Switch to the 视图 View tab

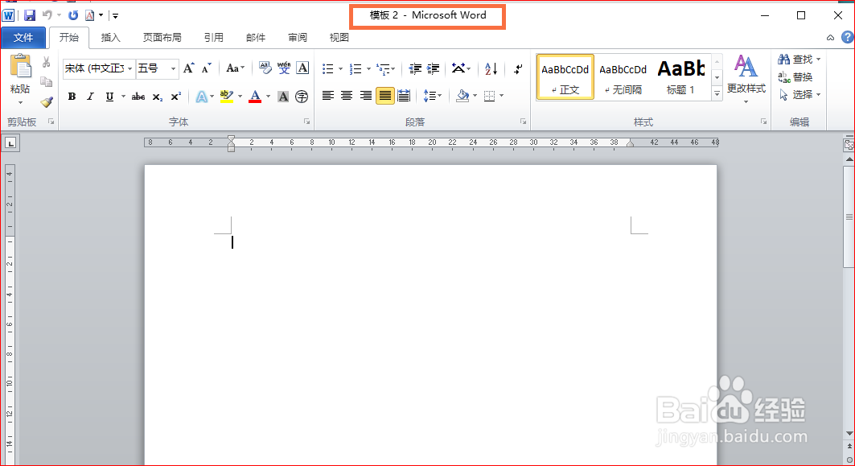coord(339,38)
